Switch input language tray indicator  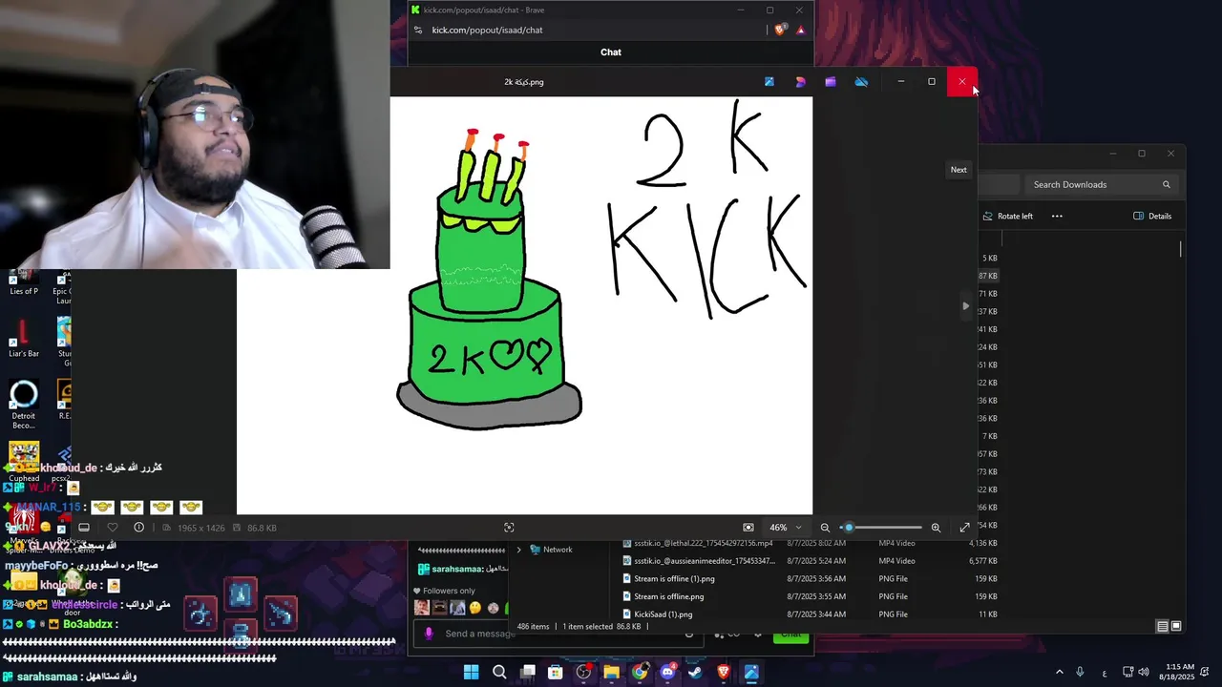click(x=1105, y=672)
